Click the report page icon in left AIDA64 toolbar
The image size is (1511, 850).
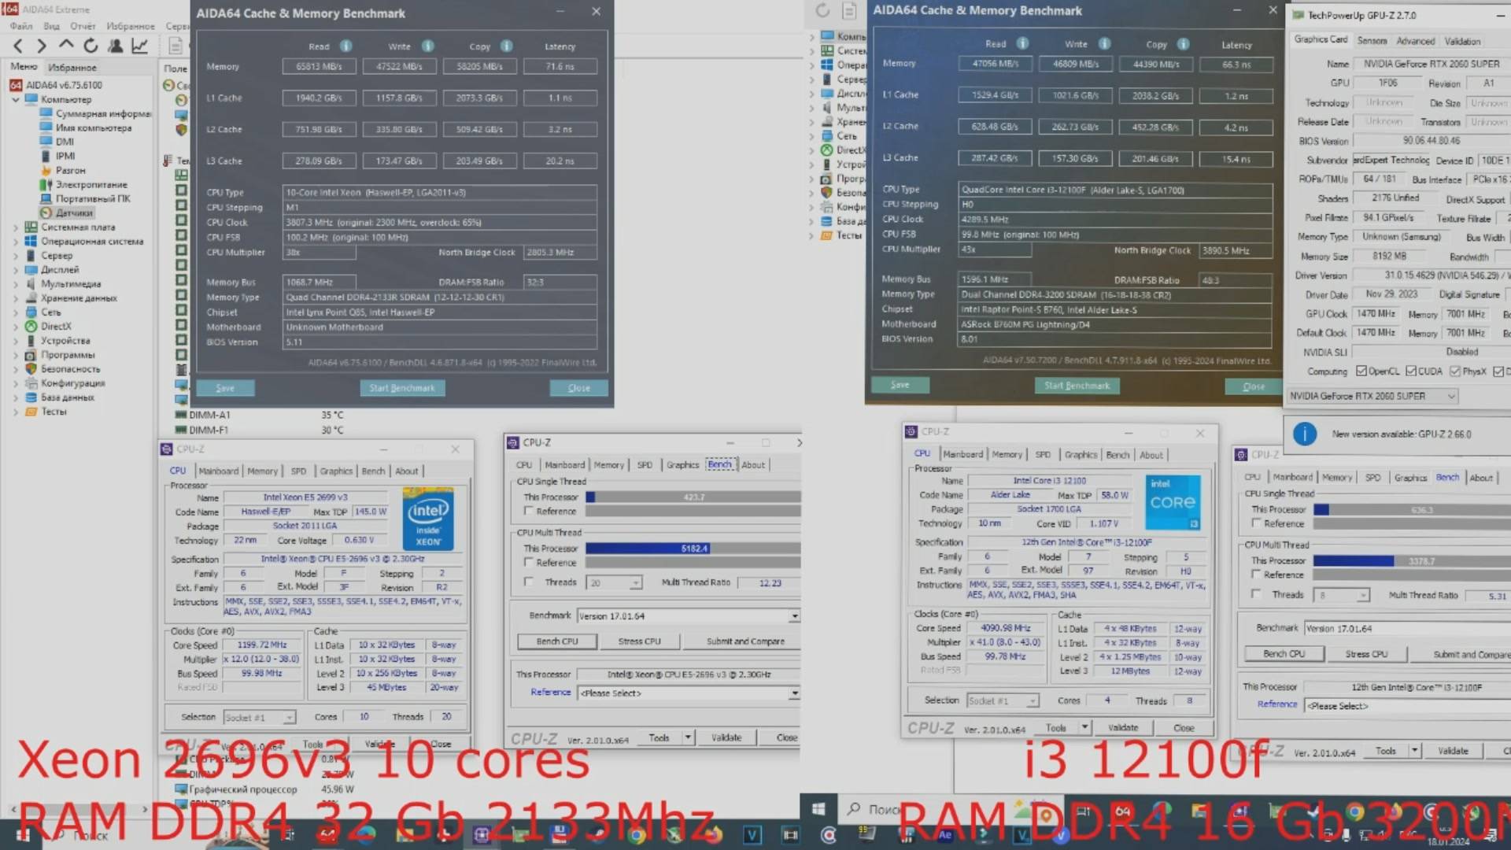175,46
